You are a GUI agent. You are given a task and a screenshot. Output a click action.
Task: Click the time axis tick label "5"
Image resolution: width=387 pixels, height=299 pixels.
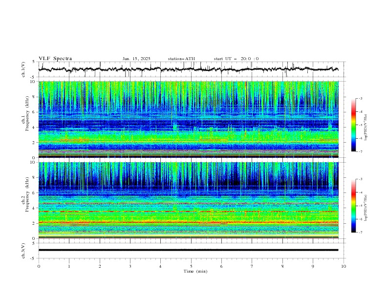tap(191, 266)
